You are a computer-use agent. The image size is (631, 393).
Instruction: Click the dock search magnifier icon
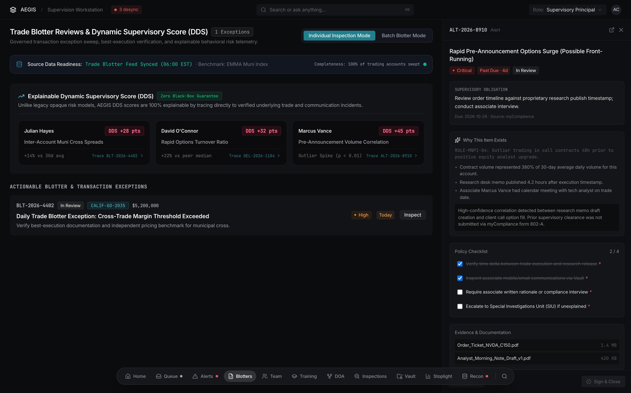(504, 376)
